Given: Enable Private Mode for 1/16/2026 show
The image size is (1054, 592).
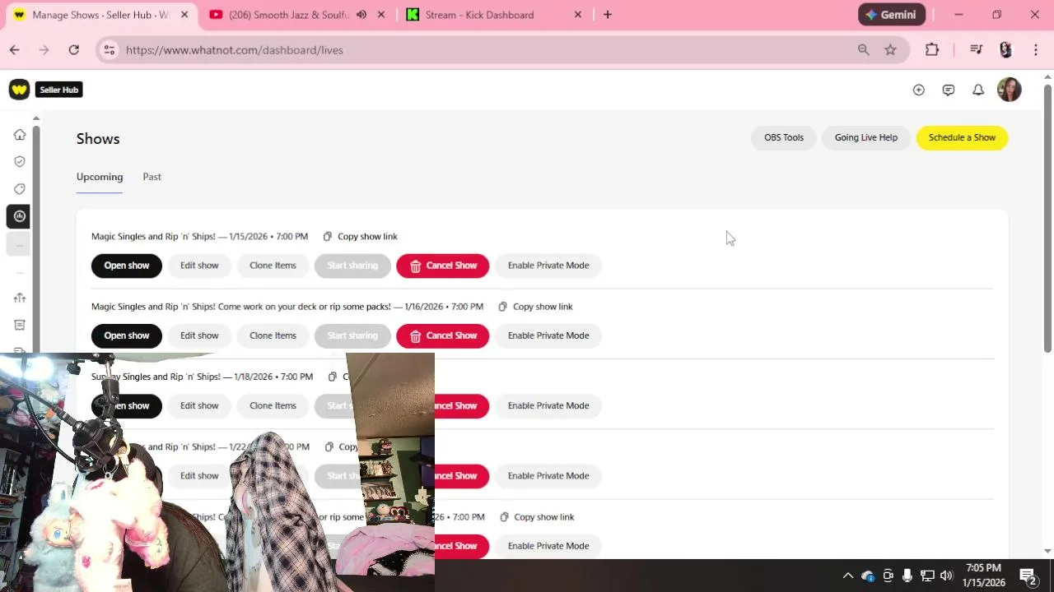Looking at the screenshot, I should click(548, 335).
